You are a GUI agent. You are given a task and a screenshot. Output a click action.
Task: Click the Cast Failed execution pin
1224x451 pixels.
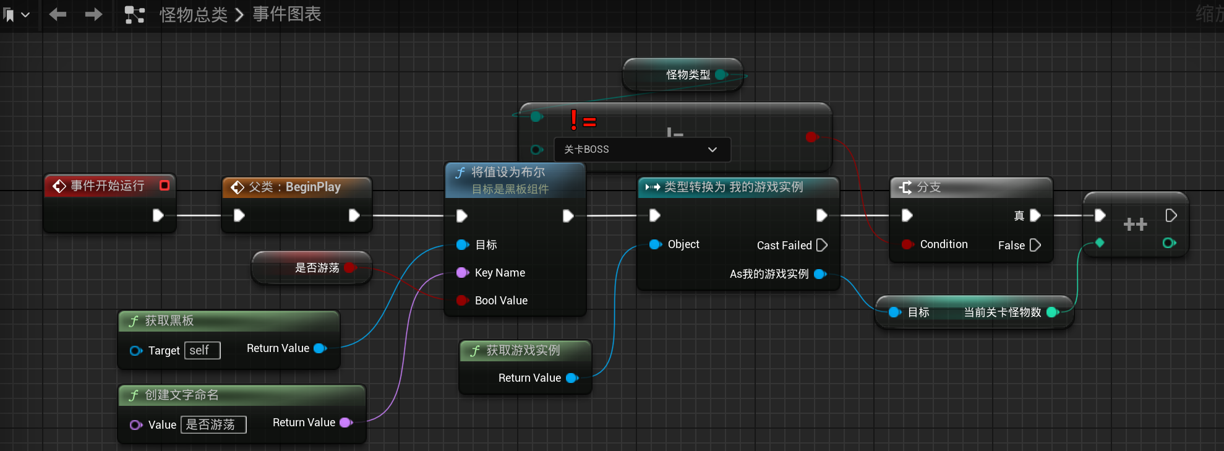coord(822,246)
